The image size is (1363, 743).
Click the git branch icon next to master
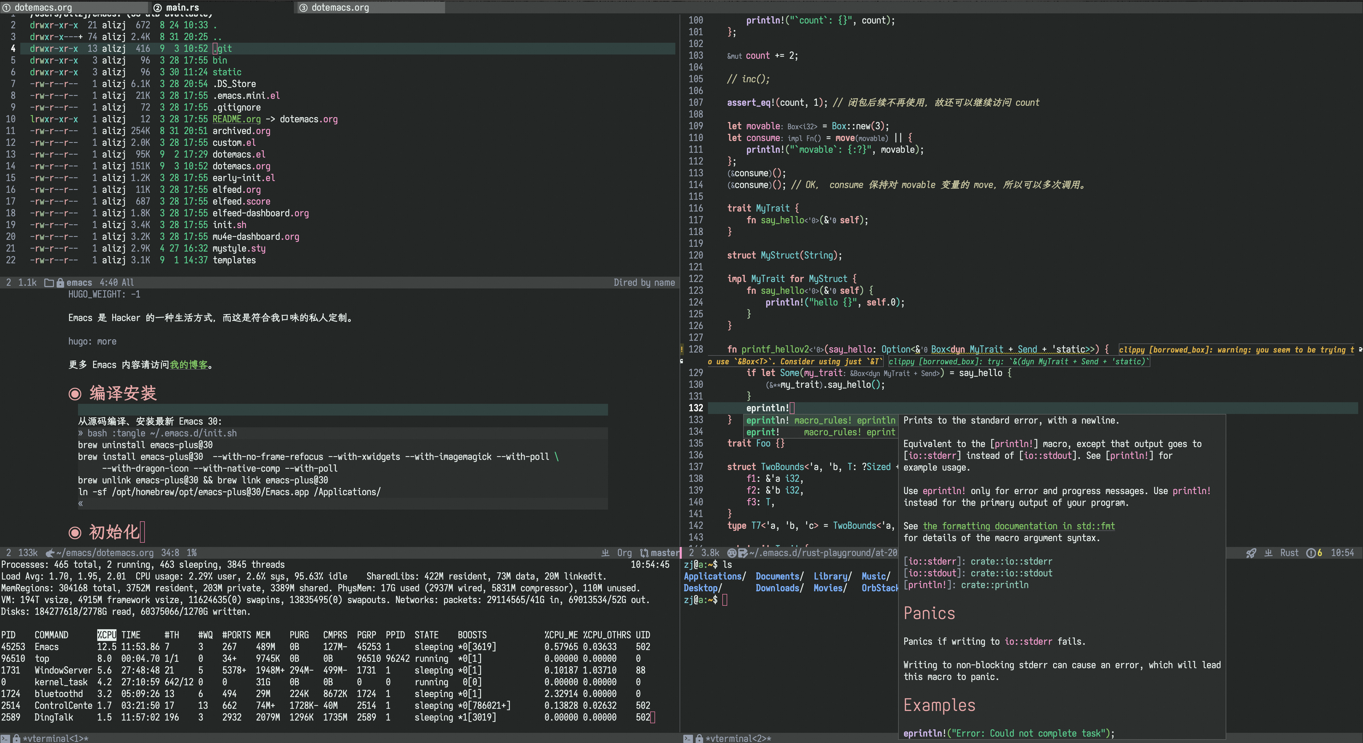[644, 553]
